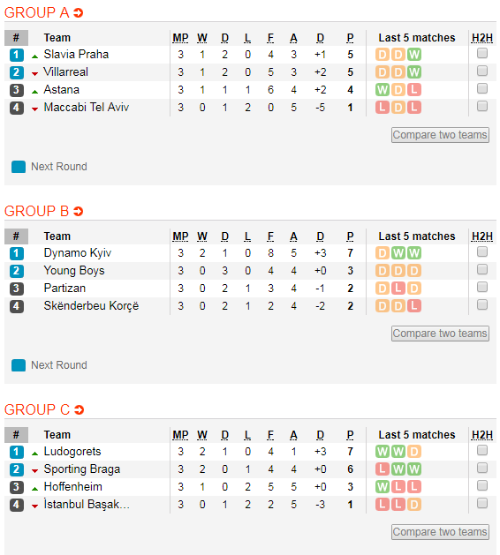Check H2H box for Villarreal
The image size is (500, 555).
pos(482,71)
